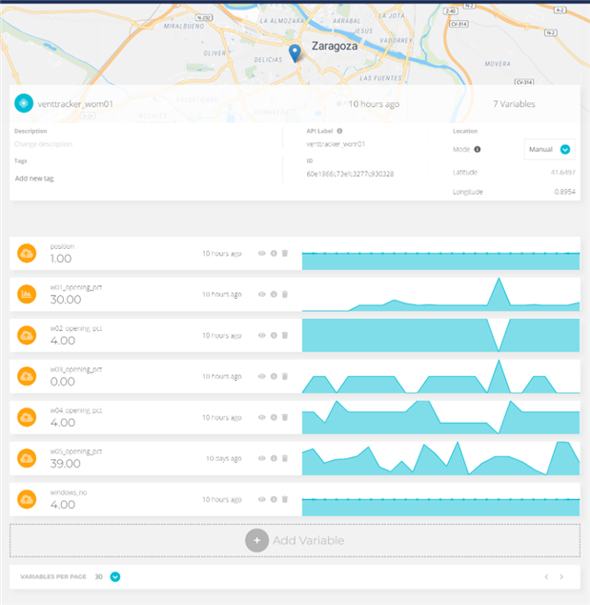This screenshot has width=590, height=605.
Task: Open the variables per page dropdown
Action: [x=115, y=576]
